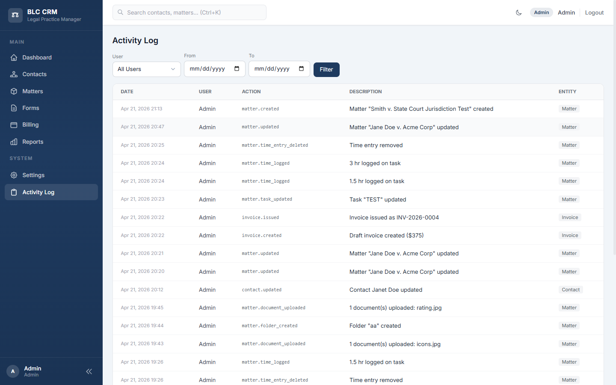The width and height of the screenshot is (616, 385).
Task: Open the All Users dropdown
Action: tap(147, 69)
